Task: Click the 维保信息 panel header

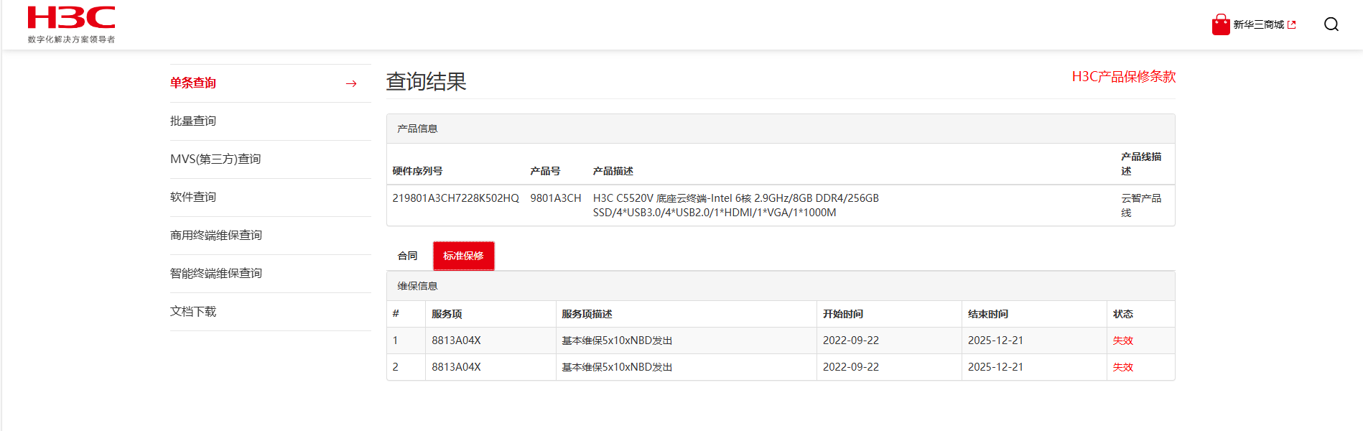Action: coord(781,286)
